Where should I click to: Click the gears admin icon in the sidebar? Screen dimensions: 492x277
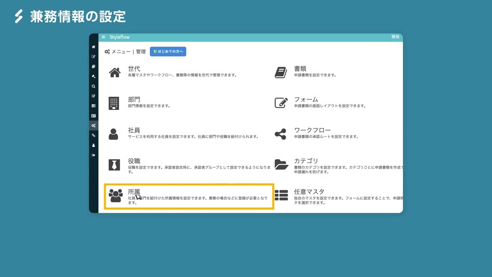point(93,125)
